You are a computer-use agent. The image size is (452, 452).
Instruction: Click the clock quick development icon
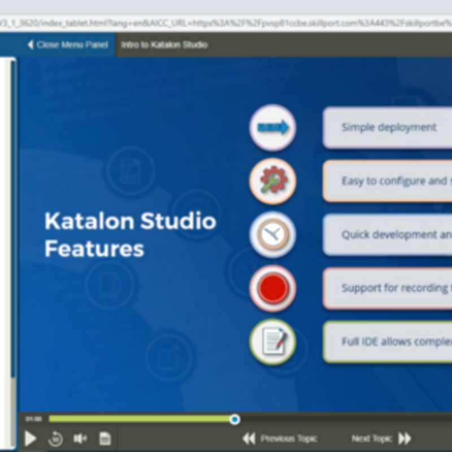point(273,234)
